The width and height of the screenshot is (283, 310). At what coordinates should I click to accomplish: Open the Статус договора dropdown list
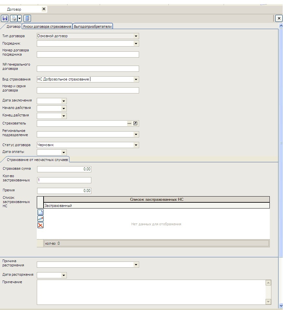(136, 145)
